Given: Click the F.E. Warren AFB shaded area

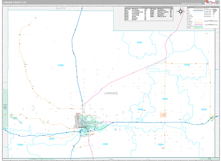Looking at the screenshot, I should (78, 119).
